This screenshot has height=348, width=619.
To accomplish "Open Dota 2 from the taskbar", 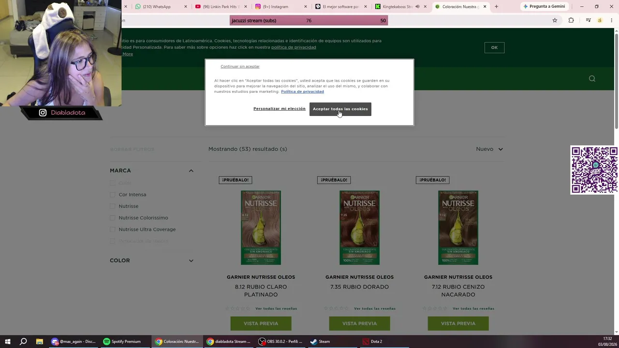I will [x=384, y=341].
